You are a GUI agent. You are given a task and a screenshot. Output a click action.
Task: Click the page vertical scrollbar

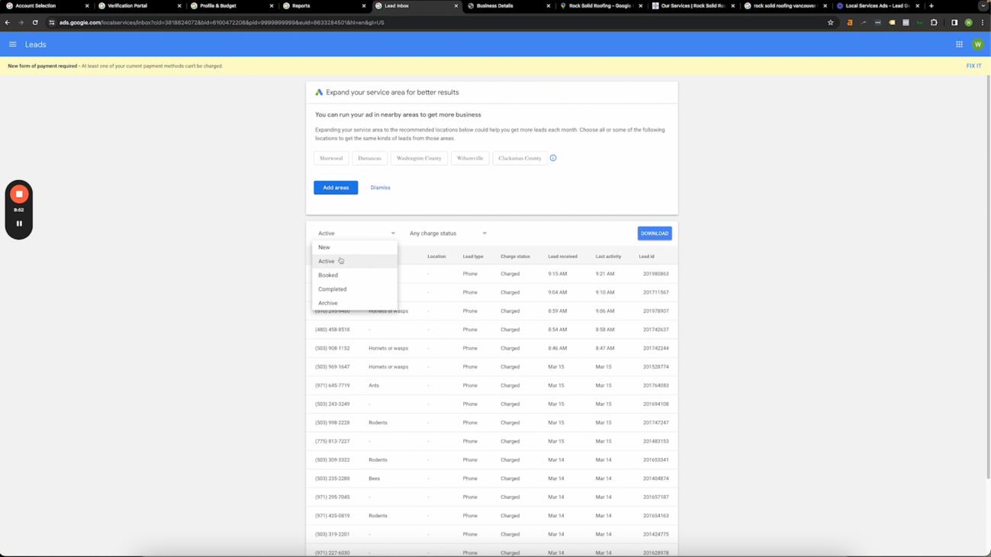click(988, 276)
